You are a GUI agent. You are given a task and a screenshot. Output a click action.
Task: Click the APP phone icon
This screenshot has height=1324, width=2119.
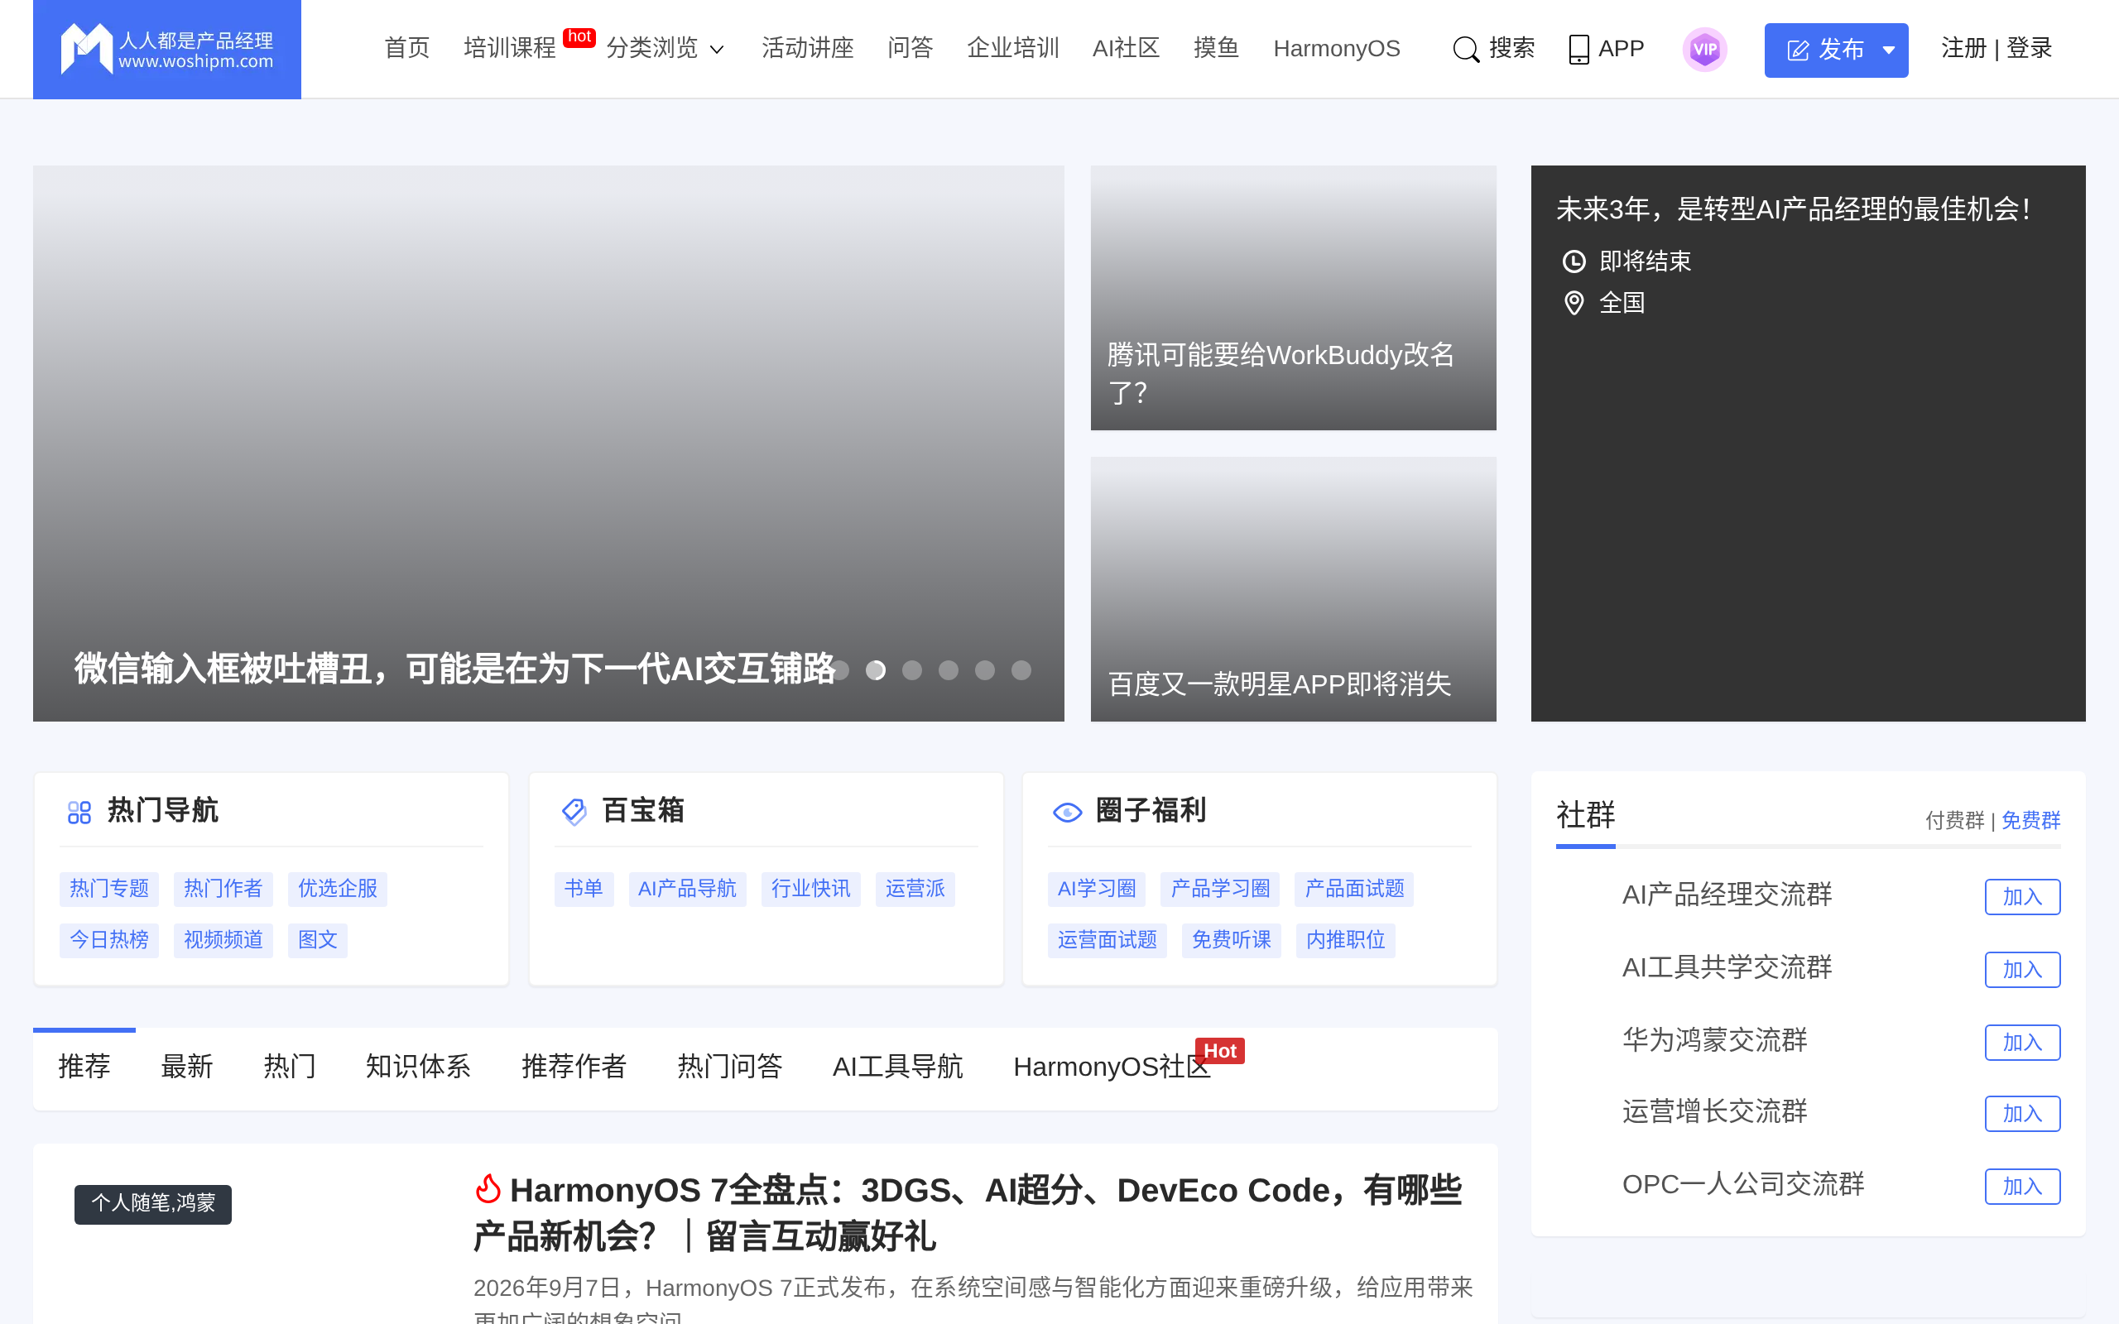[1578, 49]
